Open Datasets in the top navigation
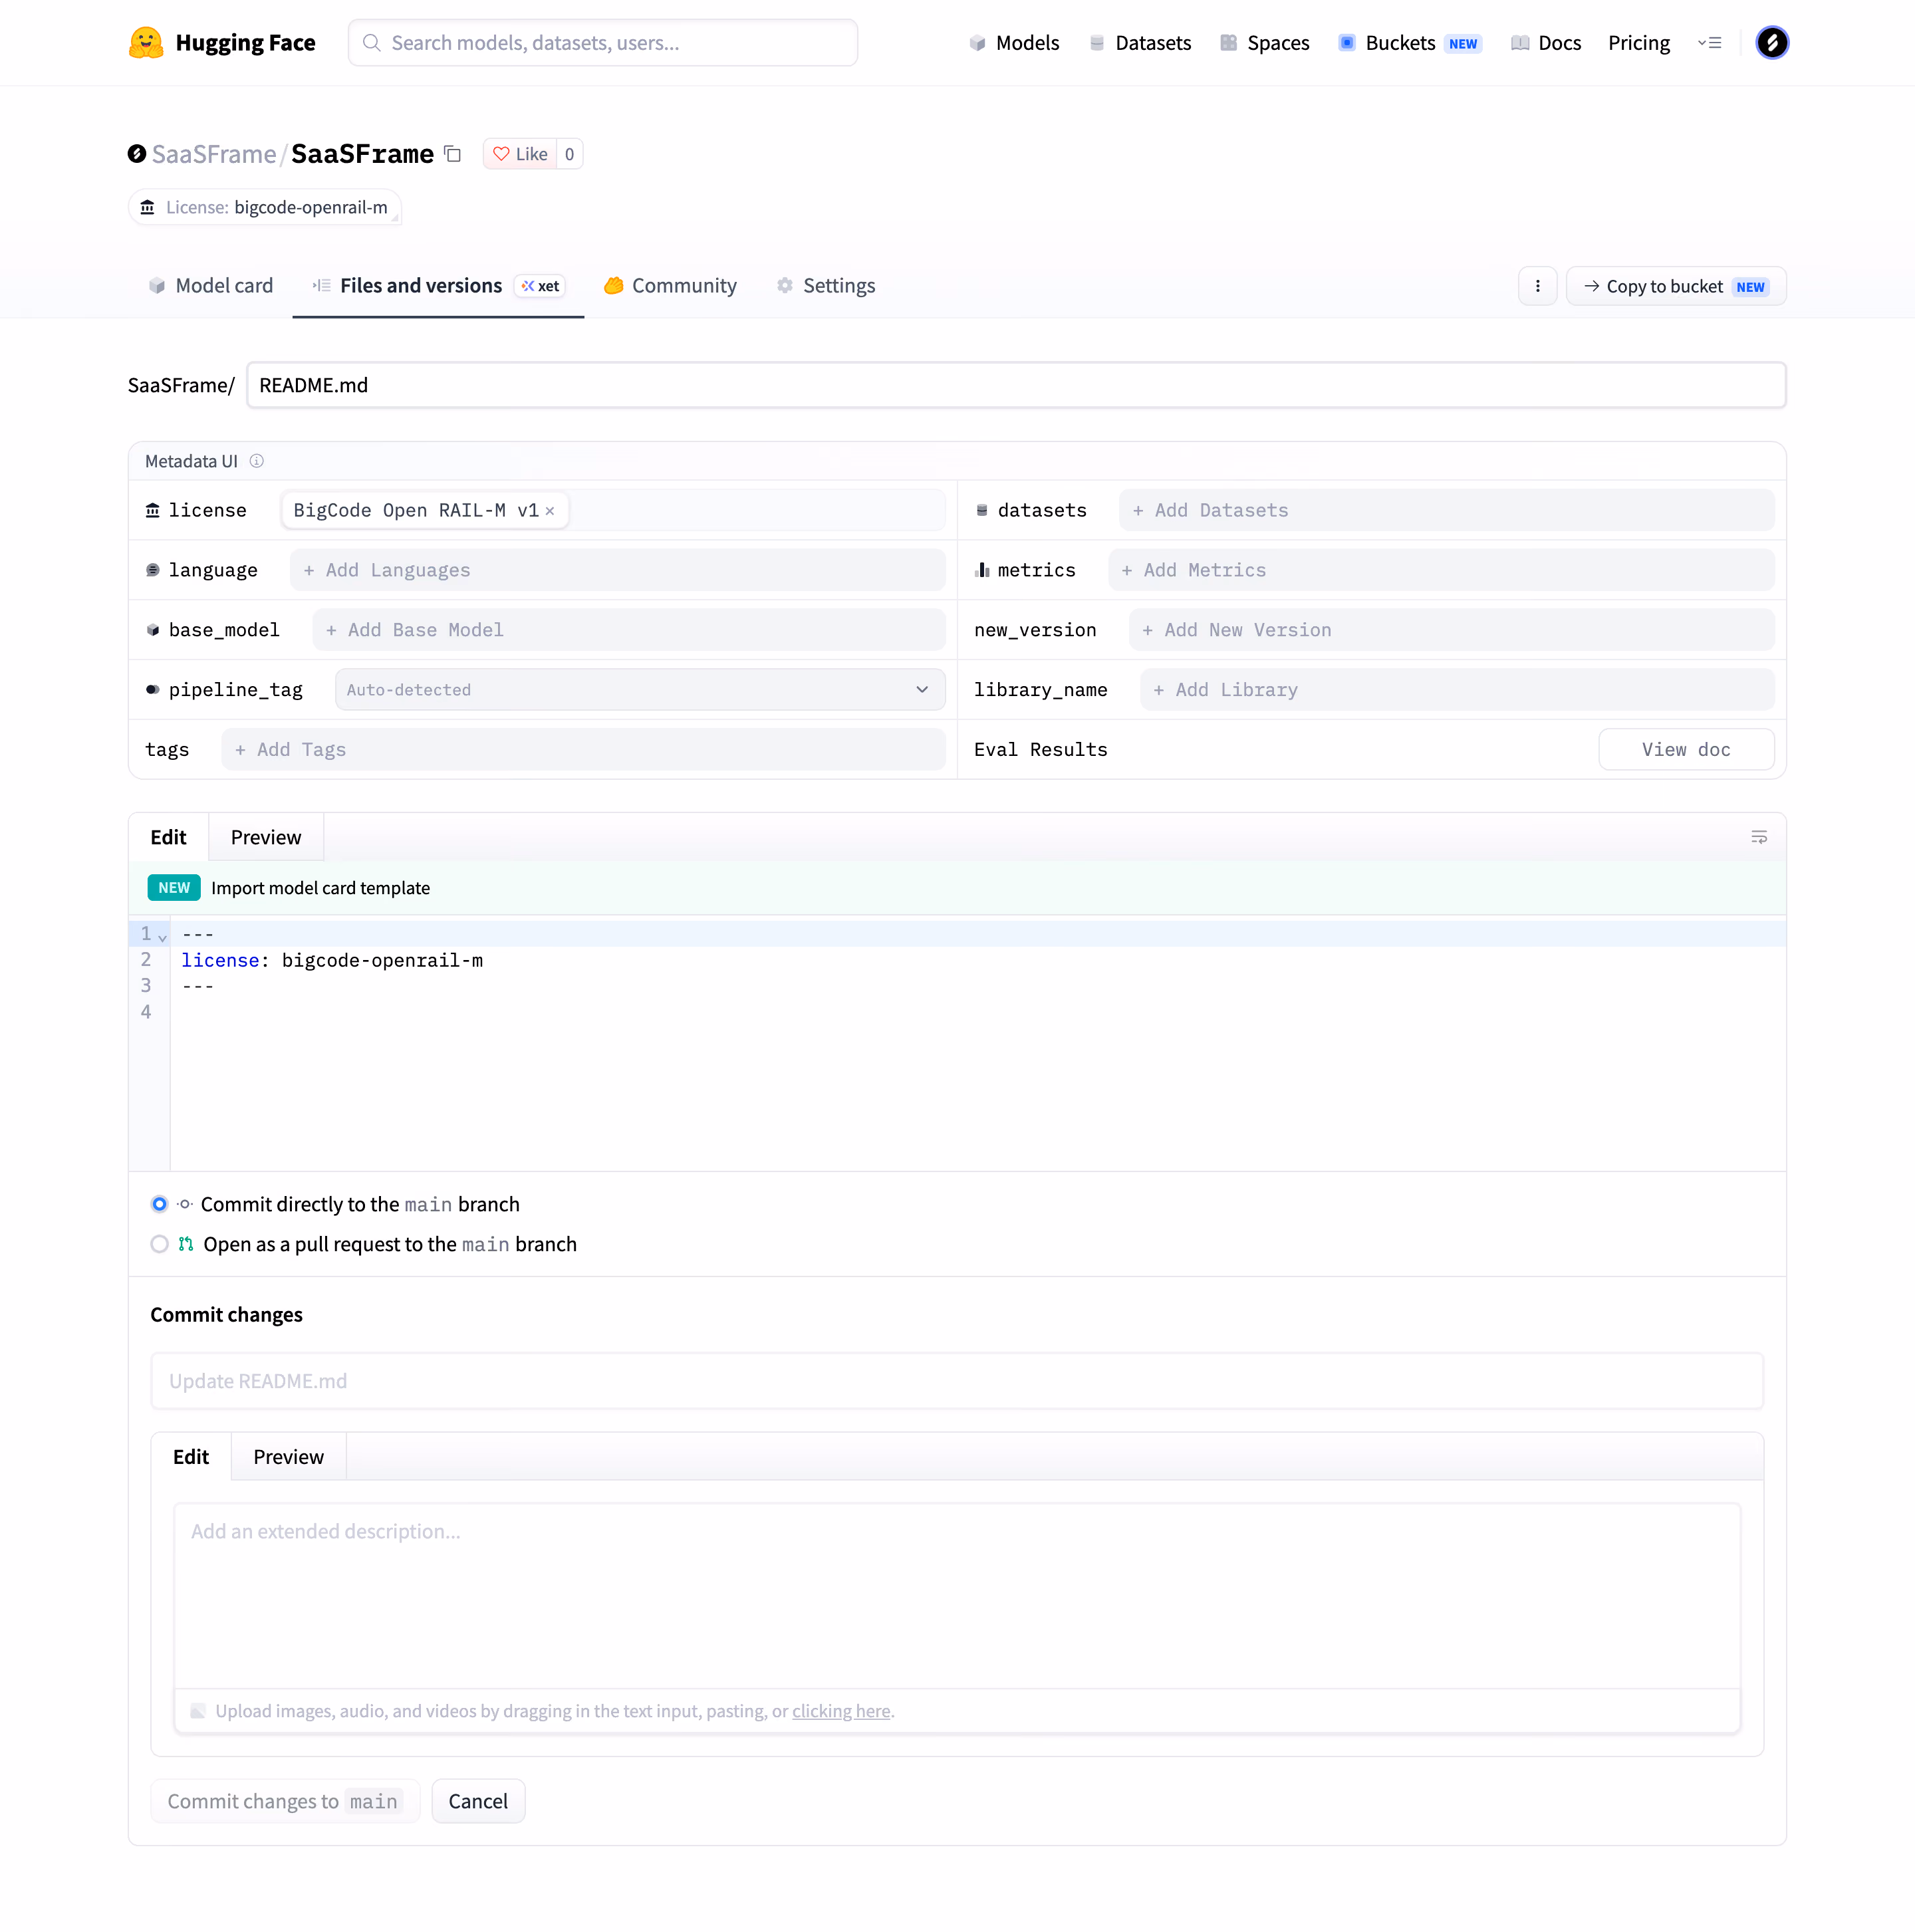The height and width of the screenshot is (1932, 1915). [x=1140, y=42]
